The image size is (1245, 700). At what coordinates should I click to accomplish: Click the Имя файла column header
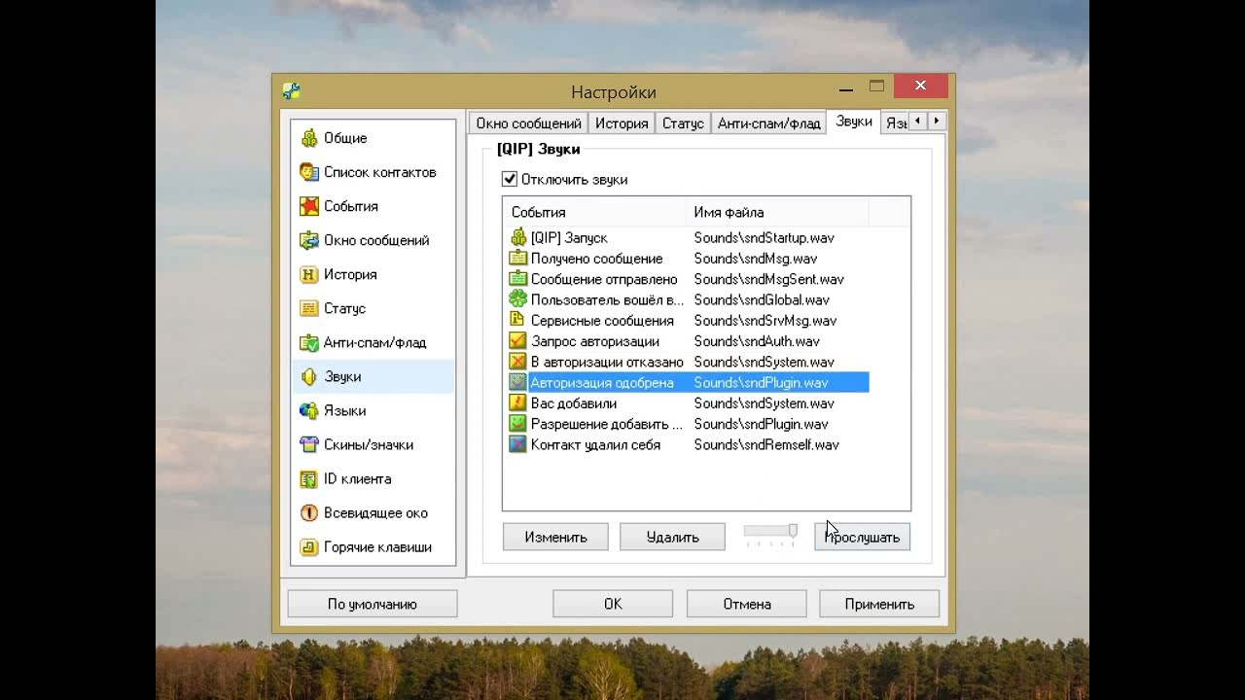(776, 212)
